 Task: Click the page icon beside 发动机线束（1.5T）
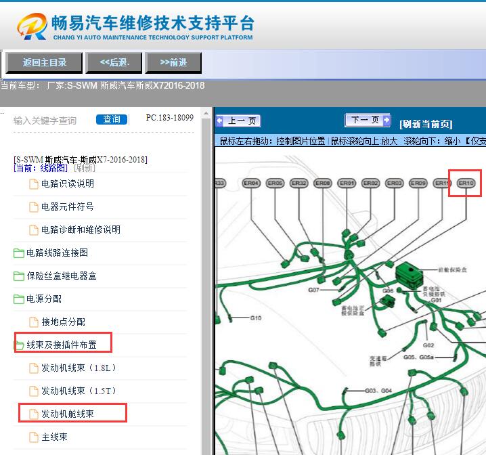click(x=33, y=391)
